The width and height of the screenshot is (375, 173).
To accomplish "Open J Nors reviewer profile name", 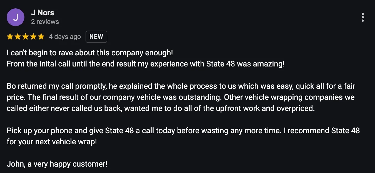I will click(42, 13).
